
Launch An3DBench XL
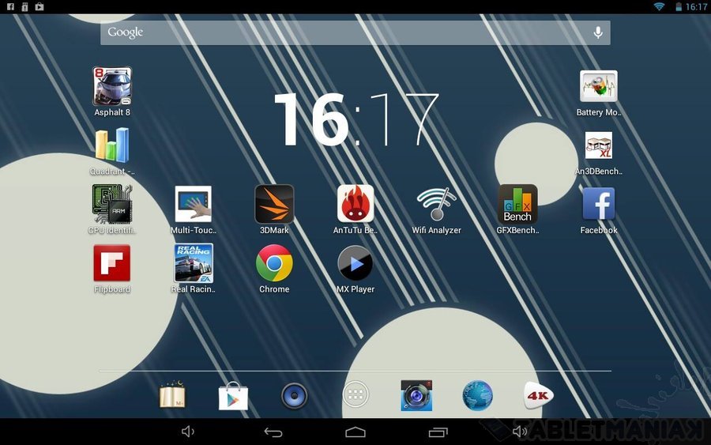[599, 145]
